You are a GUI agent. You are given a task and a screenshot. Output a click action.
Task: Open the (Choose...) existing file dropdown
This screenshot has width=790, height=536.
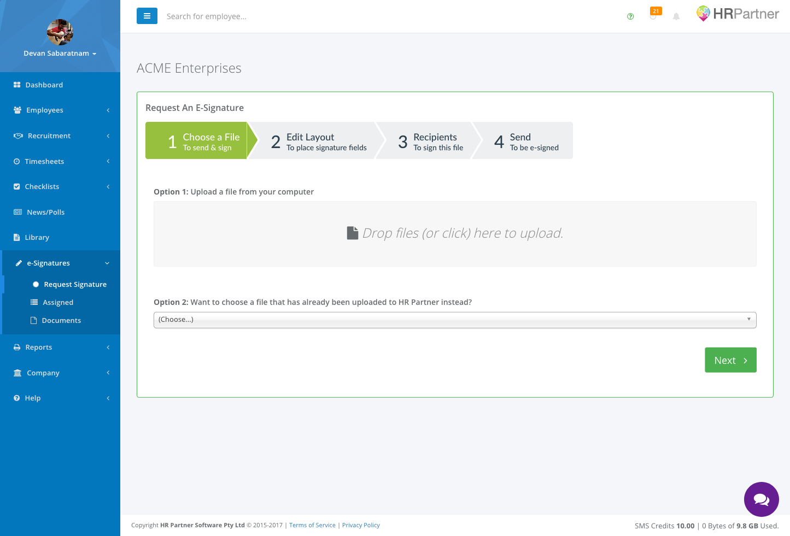[455, 320]
